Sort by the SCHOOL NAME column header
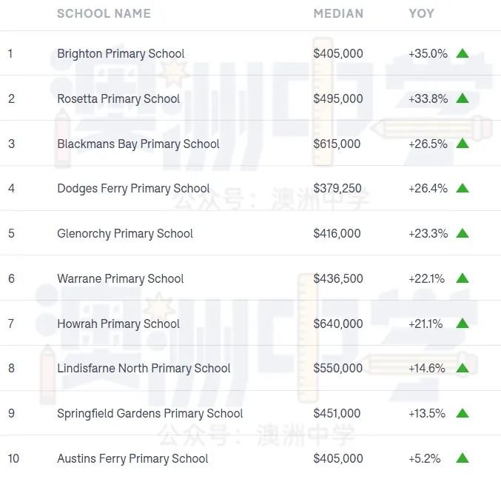Viewport: 501px width, 479px height. [x=104, y=13]
